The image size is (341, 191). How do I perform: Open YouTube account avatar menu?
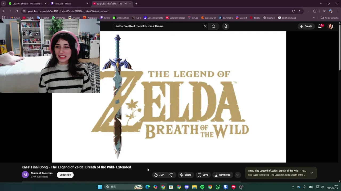[331, 26]
